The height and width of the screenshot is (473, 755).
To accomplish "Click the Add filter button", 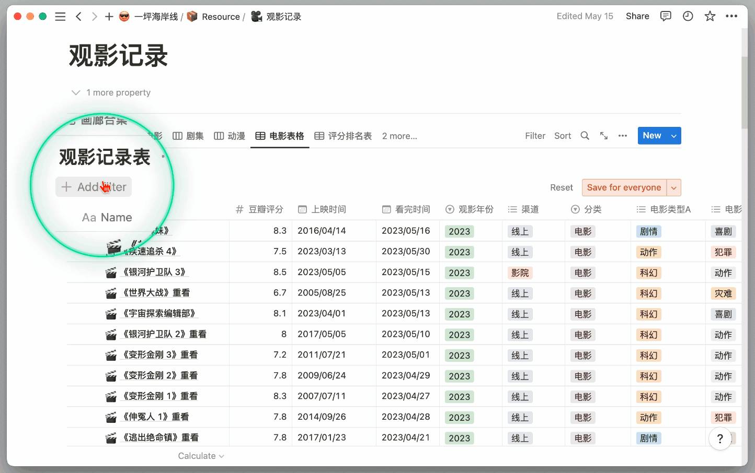I will [x=94, y=187].
